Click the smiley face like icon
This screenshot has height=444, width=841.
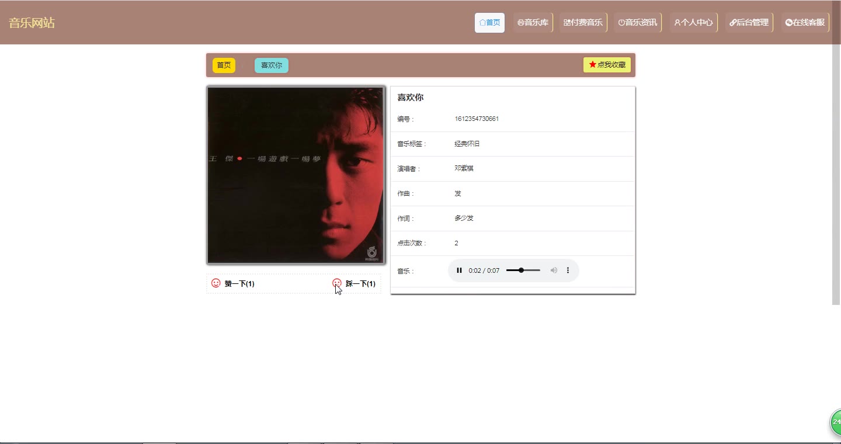coord(216,283)
